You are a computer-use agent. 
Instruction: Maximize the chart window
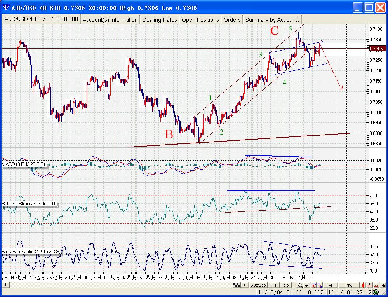point(369,7)
